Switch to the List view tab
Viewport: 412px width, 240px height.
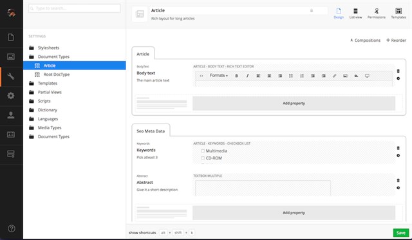point(355,14)
